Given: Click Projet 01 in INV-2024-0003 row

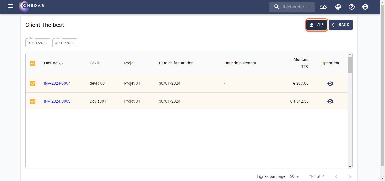Looking at the screenshot, I should pyautogui.click(x=132, y=101).
